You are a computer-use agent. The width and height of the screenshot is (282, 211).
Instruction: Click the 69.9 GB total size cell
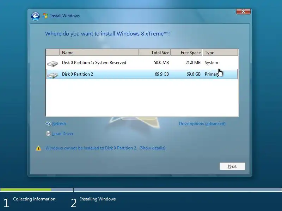162,74
